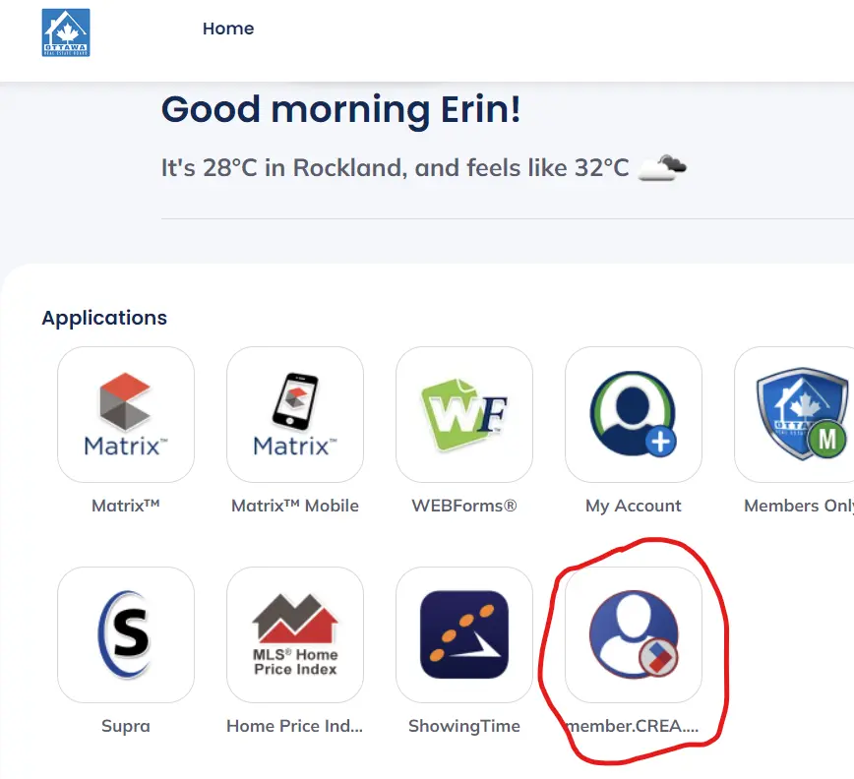Launch the ShowingTime app icon
This screenshot has width=854, height=779.
(x=464, y=634)
